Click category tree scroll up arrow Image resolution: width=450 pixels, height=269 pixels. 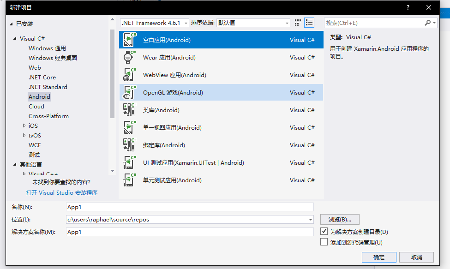click(x=112, y=19)
